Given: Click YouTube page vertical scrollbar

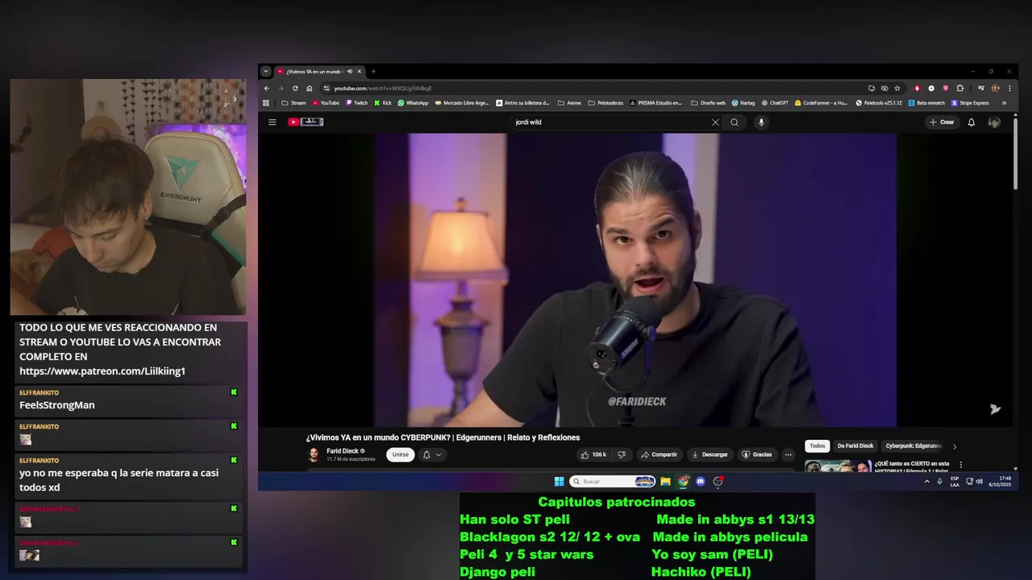Looking at the screenshot, I should 1015,153.
